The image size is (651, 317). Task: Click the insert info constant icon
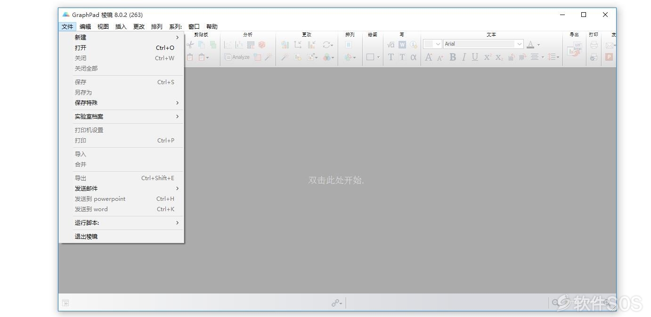[413, 45]
